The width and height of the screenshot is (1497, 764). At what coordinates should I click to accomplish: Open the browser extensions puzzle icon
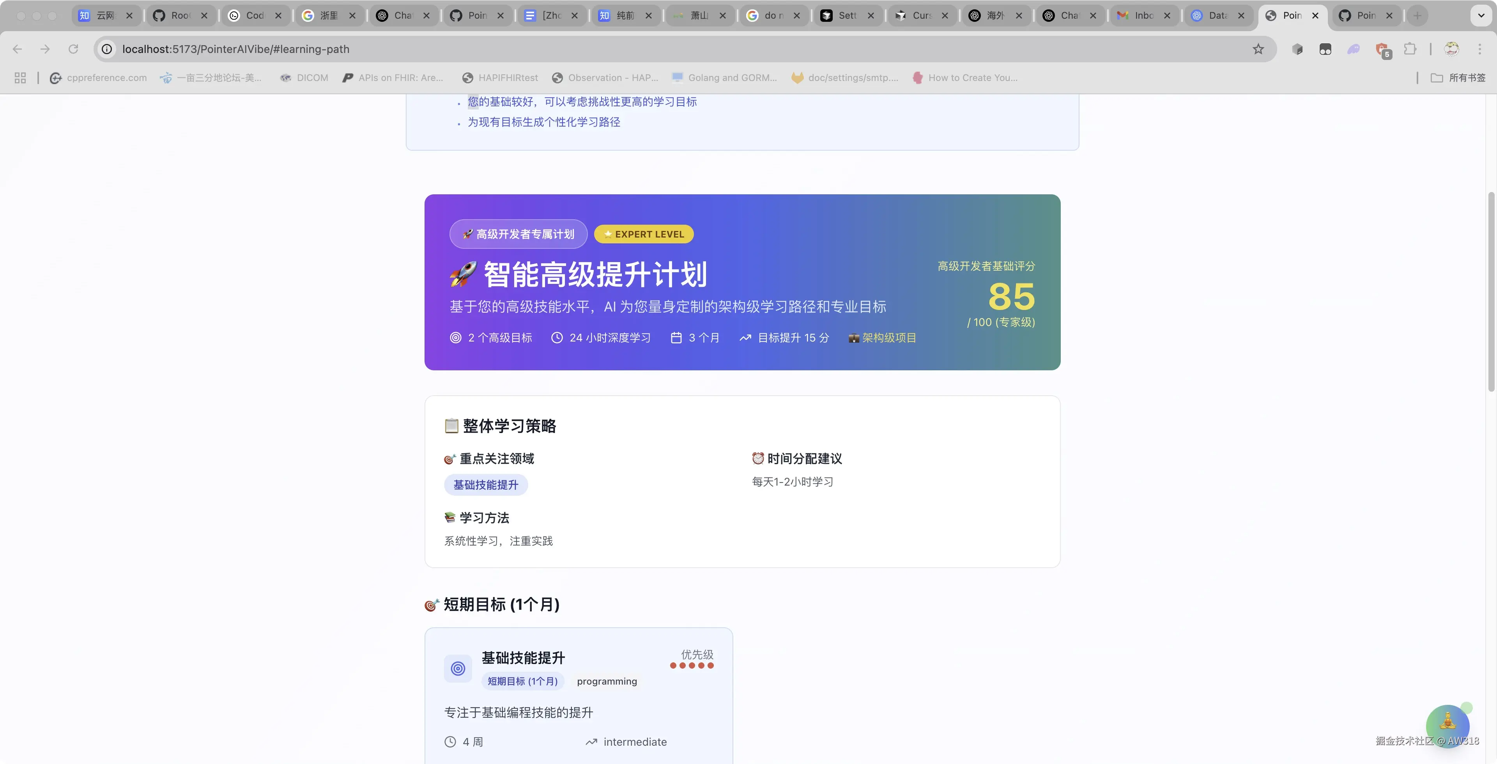pos(1410,49)
